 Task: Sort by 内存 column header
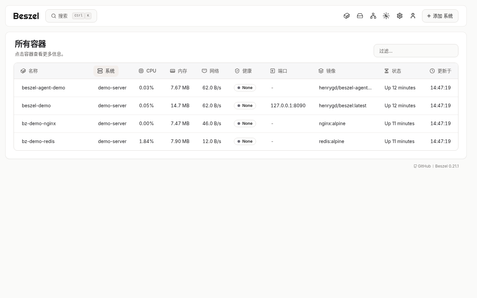tap(179, 71)
